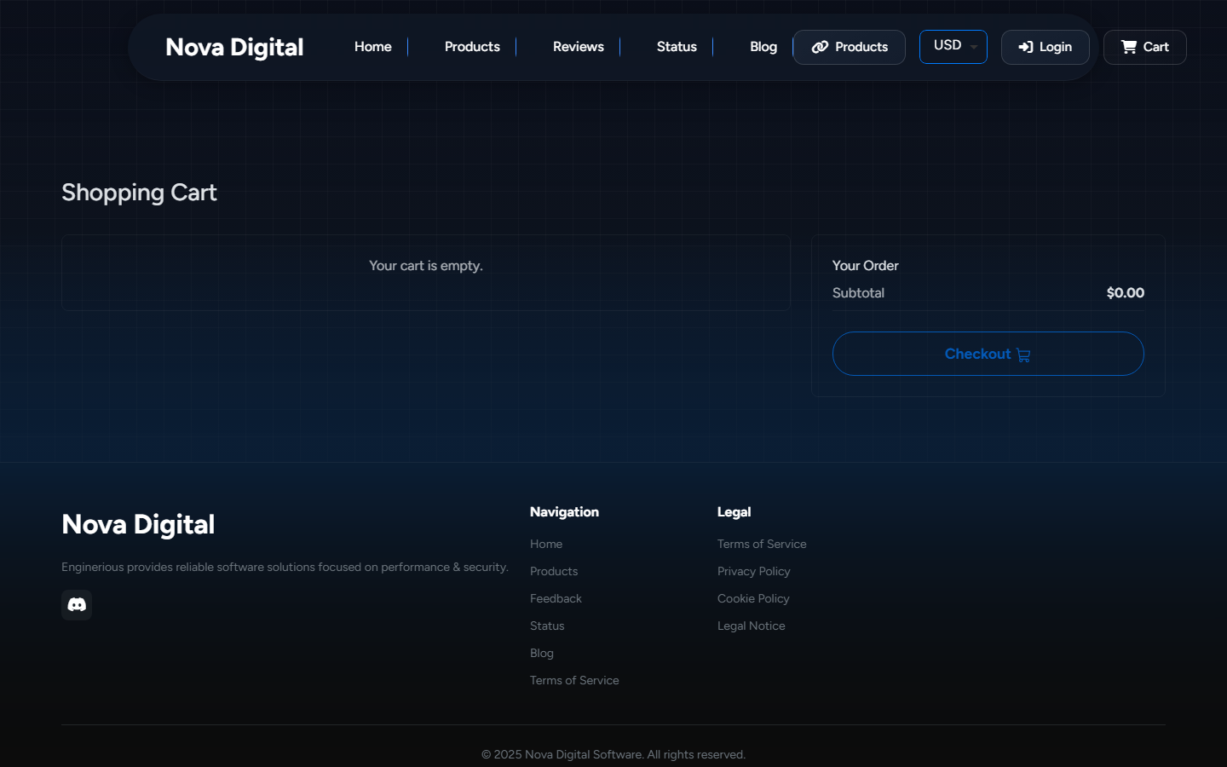This screenshot has height=767, width=1227.
Task: Open the Legal Notice link
Action: point(752,626)
